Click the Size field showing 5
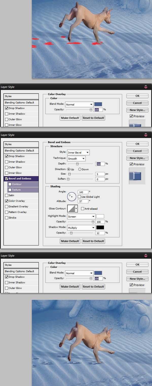Image resolution: width=152 pixels, height=386 pixels. (100, 174)
